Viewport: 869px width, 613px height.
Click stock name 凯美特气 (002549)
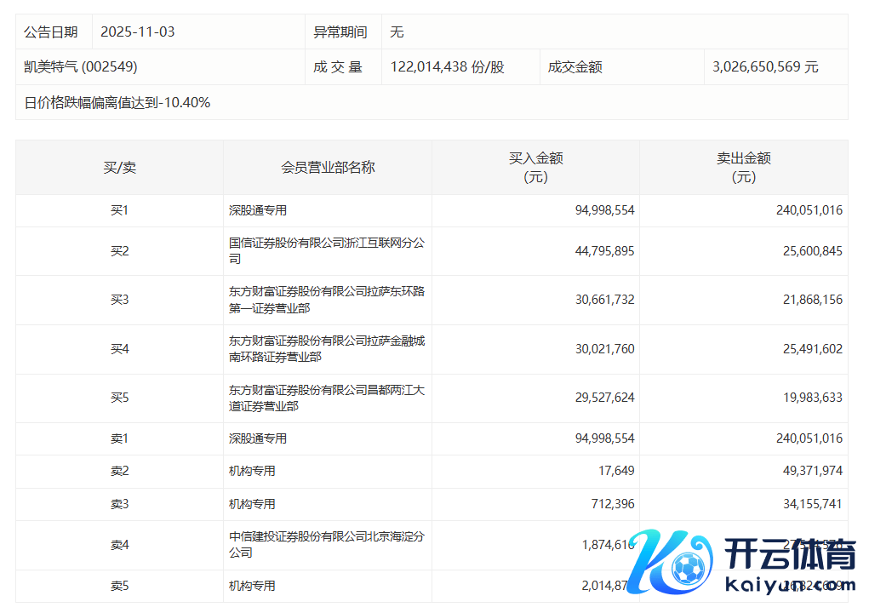(x=81, y=66)
